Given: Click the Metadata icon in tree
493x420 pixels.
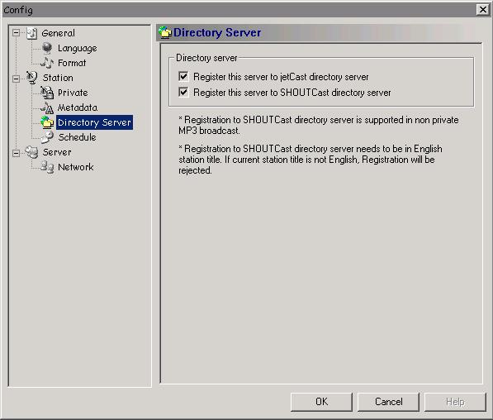Looking at the screenshot, I should [x=47, y=107].
